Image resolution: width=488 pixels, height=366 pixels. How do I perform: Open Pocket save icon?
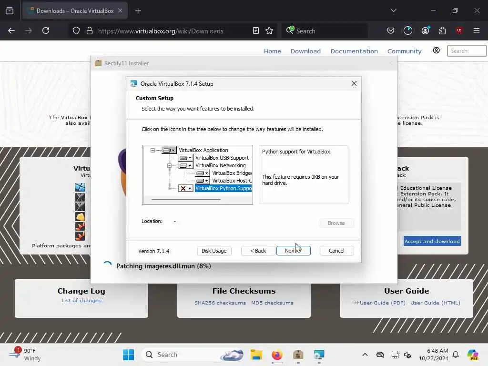point(391,30)
